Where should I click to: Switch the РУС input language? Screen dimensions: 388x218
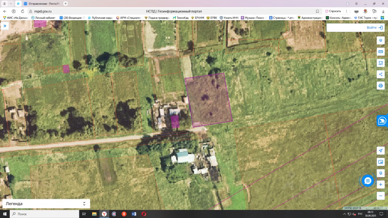[x=360, y=214]
